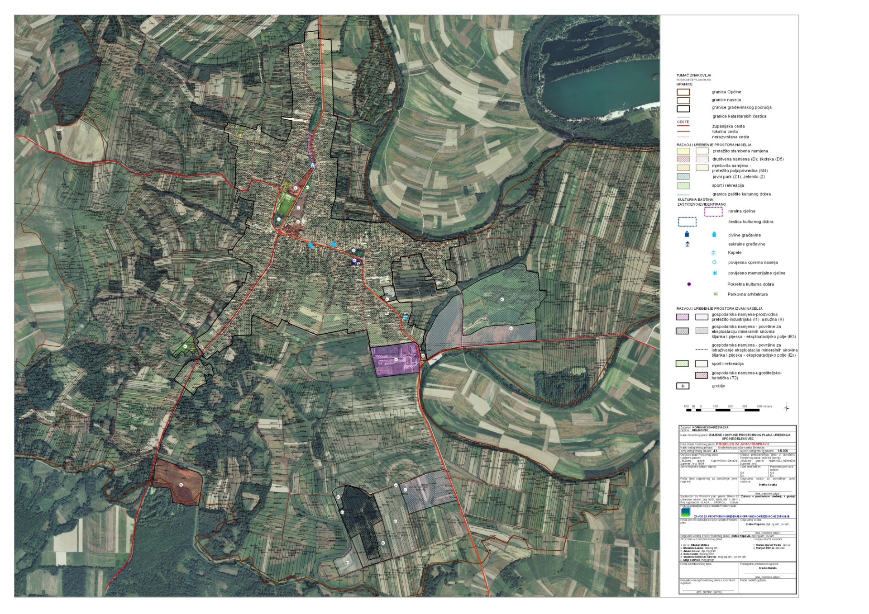869x614 pixels.
Task: Click the Kapele legend symbol
Action: click(714, 253)
